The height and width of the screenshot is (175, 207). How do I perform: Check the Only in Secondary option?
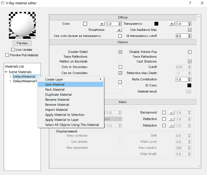tap(120, 67)
